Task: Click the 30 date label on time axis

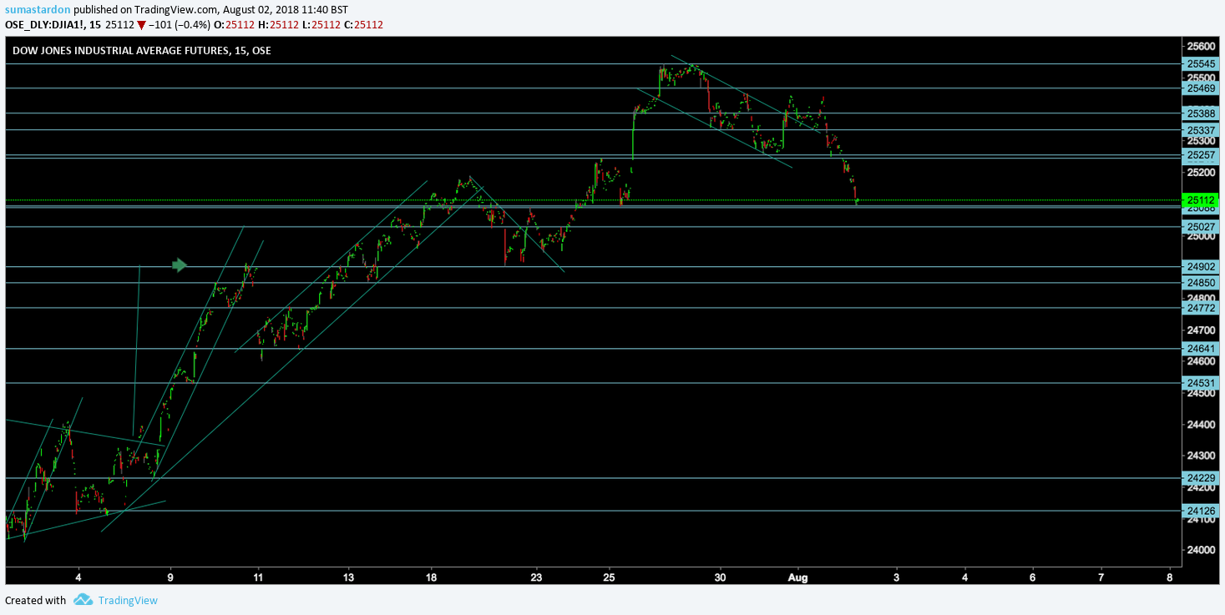Action: [720, 577]
